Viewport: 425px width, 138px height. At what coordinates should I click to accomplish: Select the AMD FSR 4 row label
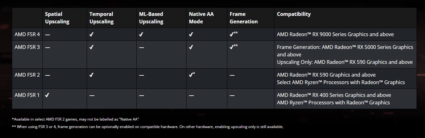pyautogui.click(x=27, y=35)
